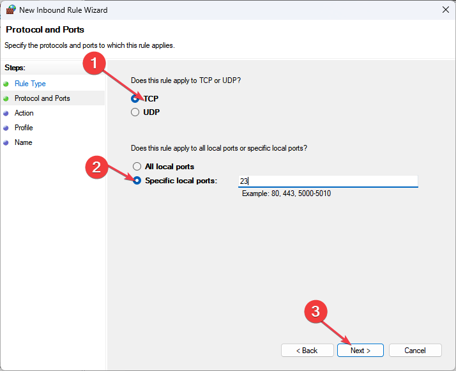Click the 'Protocol and Ports' page heading
The height and width of the screenshot is (371, 456).
tap(45, 29)
